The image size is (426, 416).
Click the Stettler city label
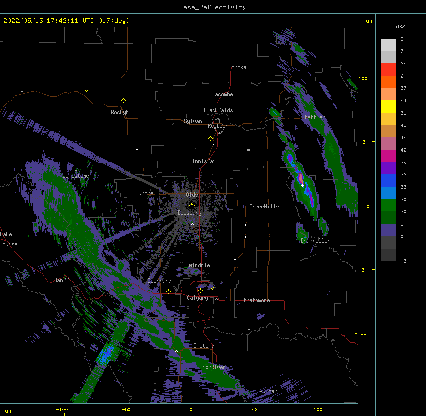(x=313, y=117)
